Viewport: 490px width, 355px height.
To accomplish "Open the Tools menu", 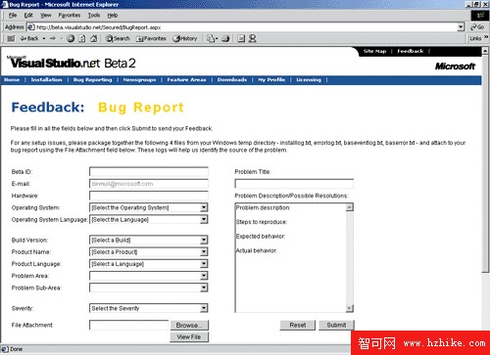I will 94,15.
